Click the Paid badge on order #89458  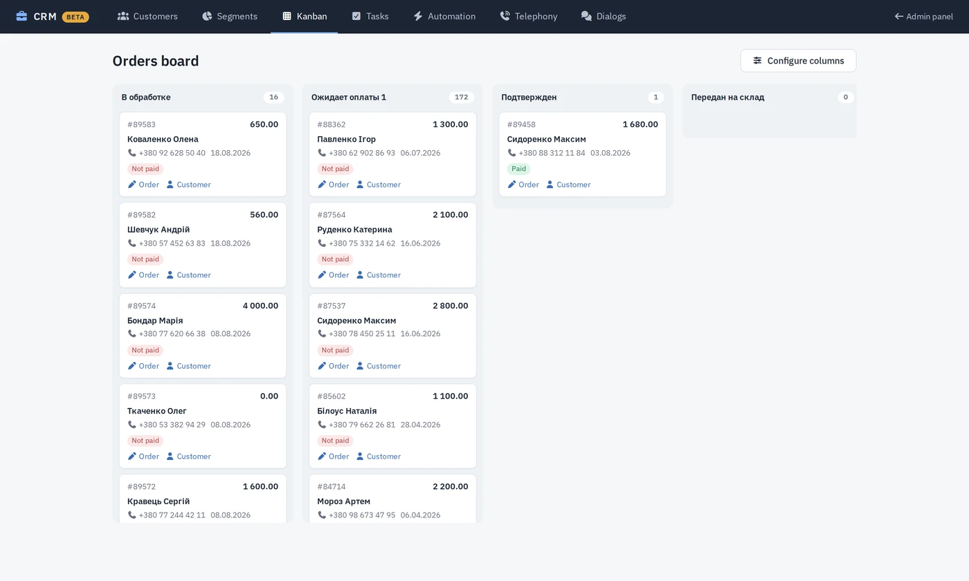point(519,169)
